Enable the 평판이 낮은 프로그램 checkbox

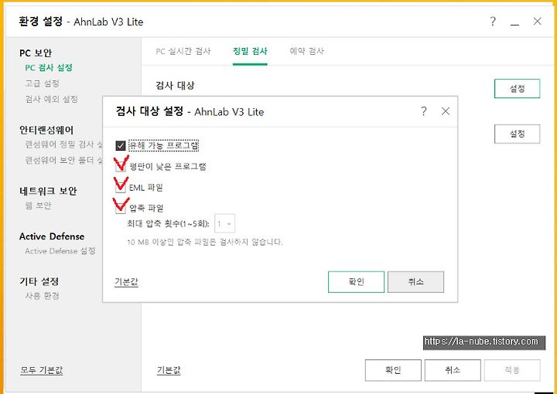click(x=121, y=167)
